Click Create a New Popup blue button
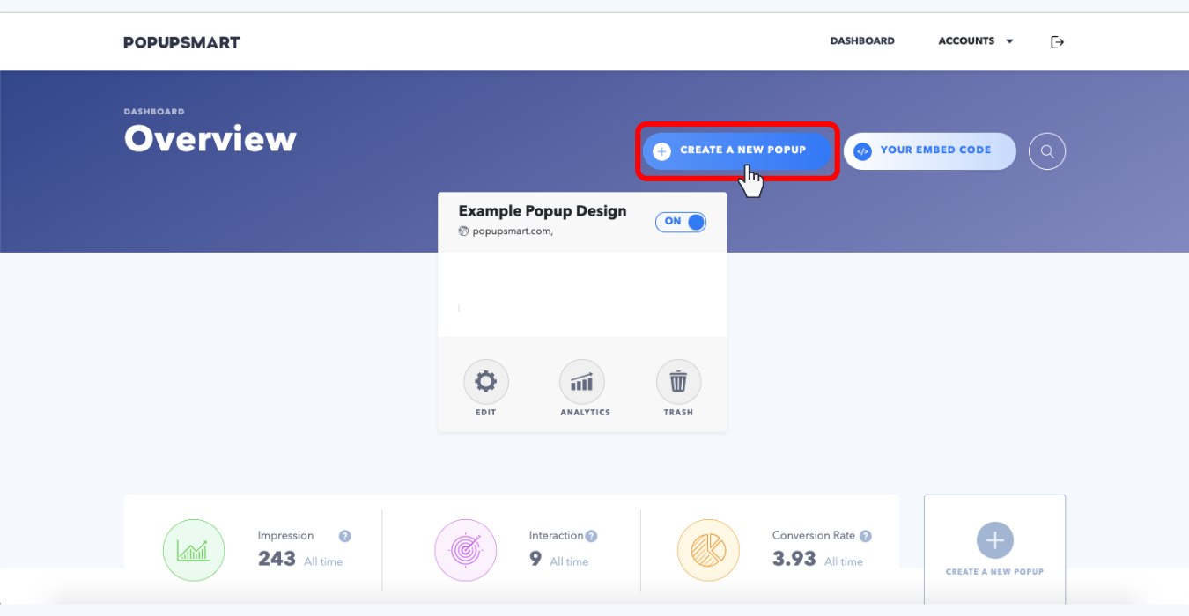 [737, 151]
